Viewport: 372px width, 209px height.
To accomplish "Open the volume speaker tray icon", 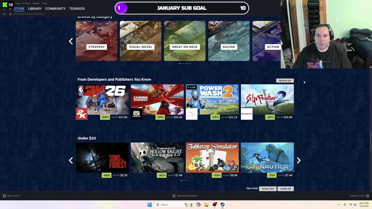I will pos(355,205).
